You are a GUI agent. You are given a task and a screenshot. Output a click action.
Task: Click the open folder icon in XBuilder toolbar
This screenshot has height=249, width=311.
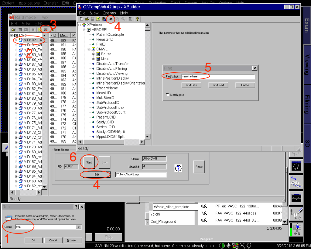point(87,19)
